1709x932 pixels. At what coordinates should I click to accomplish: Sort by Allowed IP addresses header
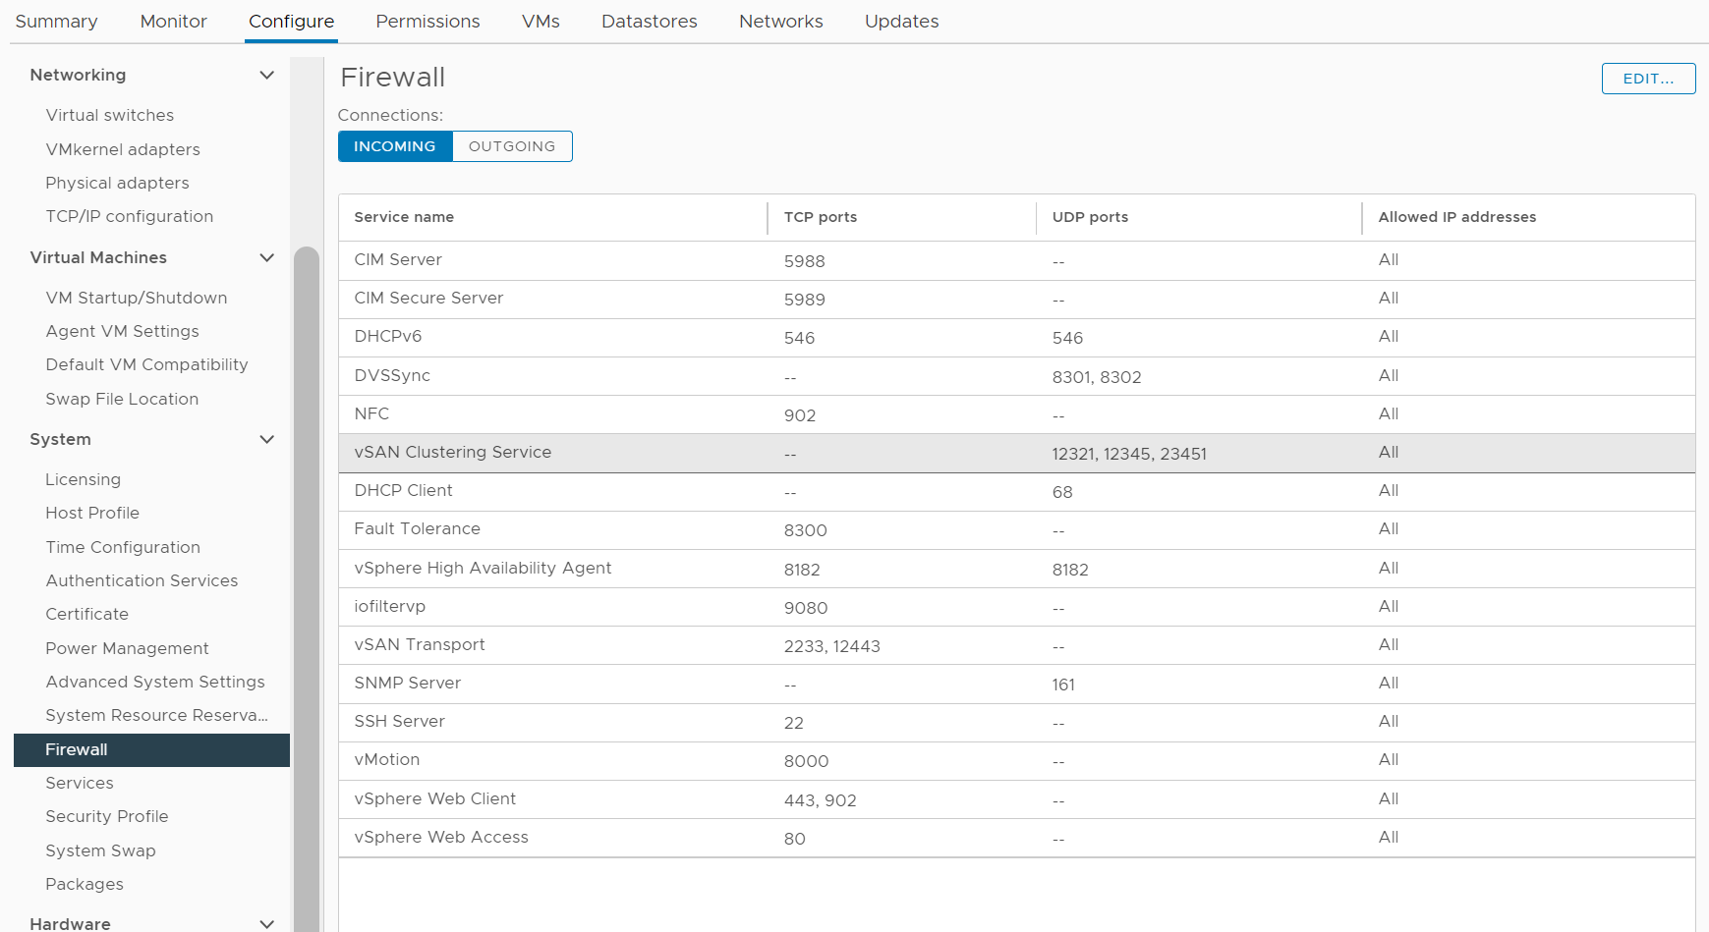1456,217
